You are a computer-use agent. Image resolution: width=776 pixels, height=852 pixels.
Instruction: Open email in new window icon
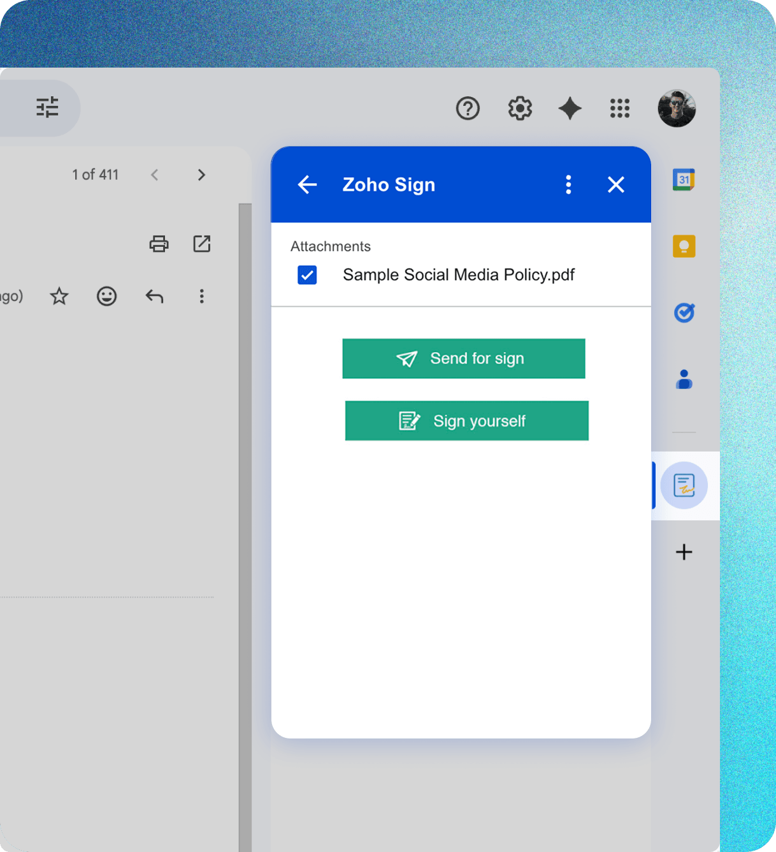[x=202, y=244]
